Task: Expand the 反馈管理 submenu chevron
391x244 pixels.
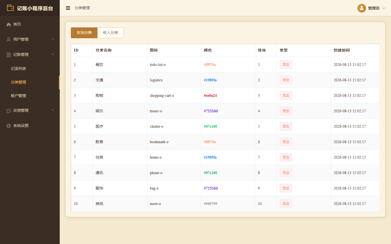Action: (x=53, y=110)
